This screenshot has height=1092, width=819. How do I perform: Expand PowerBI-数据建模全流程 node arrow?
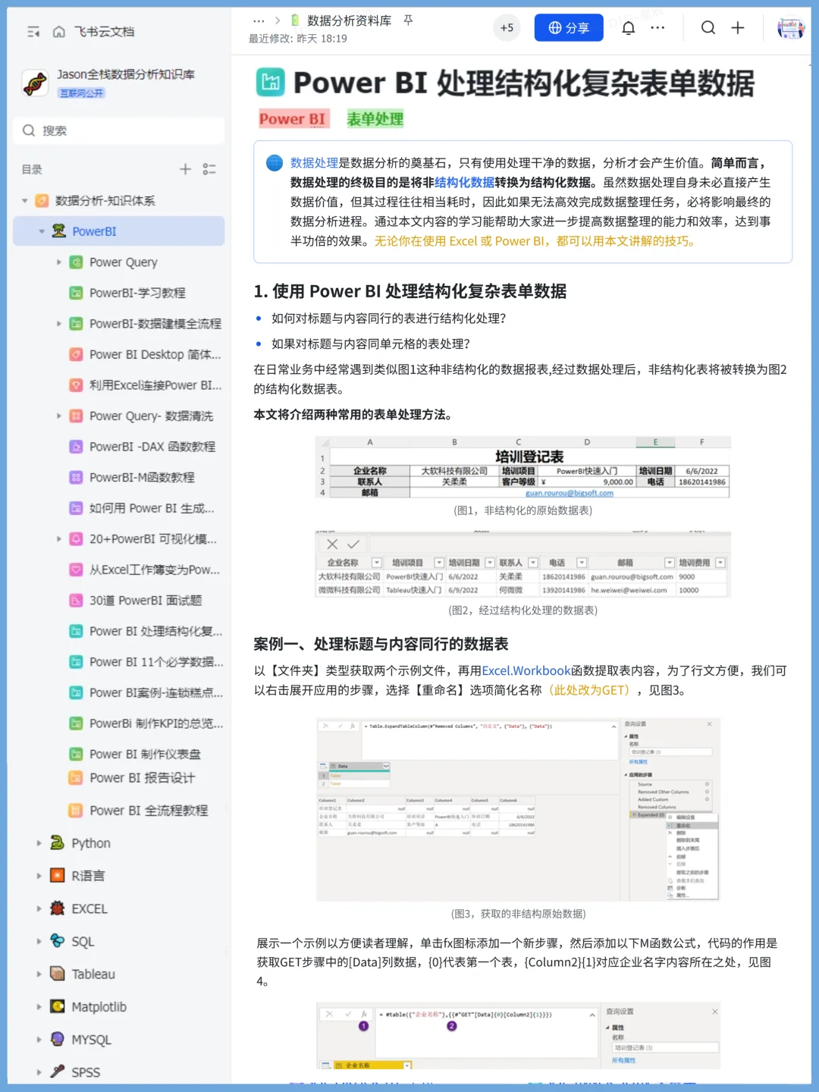59,324
